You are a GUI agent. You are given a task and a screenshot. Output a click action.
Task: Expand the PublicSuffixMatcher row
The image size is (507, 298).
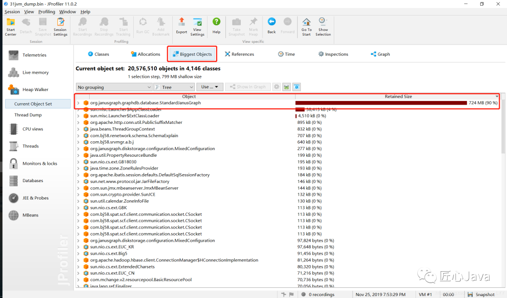point(78,122)
